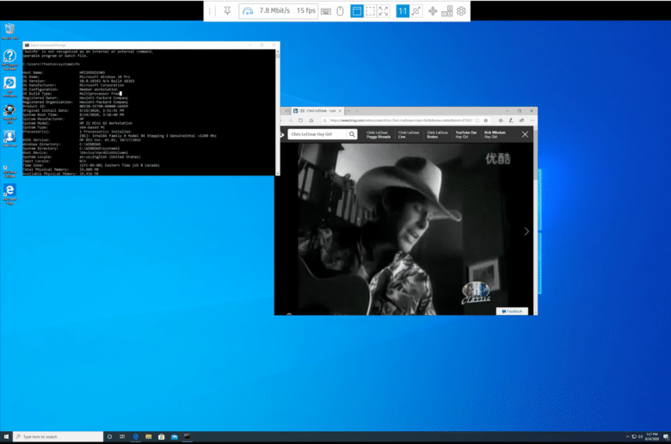Open the Windows Start menu
Image resolution: width=671 pixels, height=444 pixels.
click(x=6, y=437)
